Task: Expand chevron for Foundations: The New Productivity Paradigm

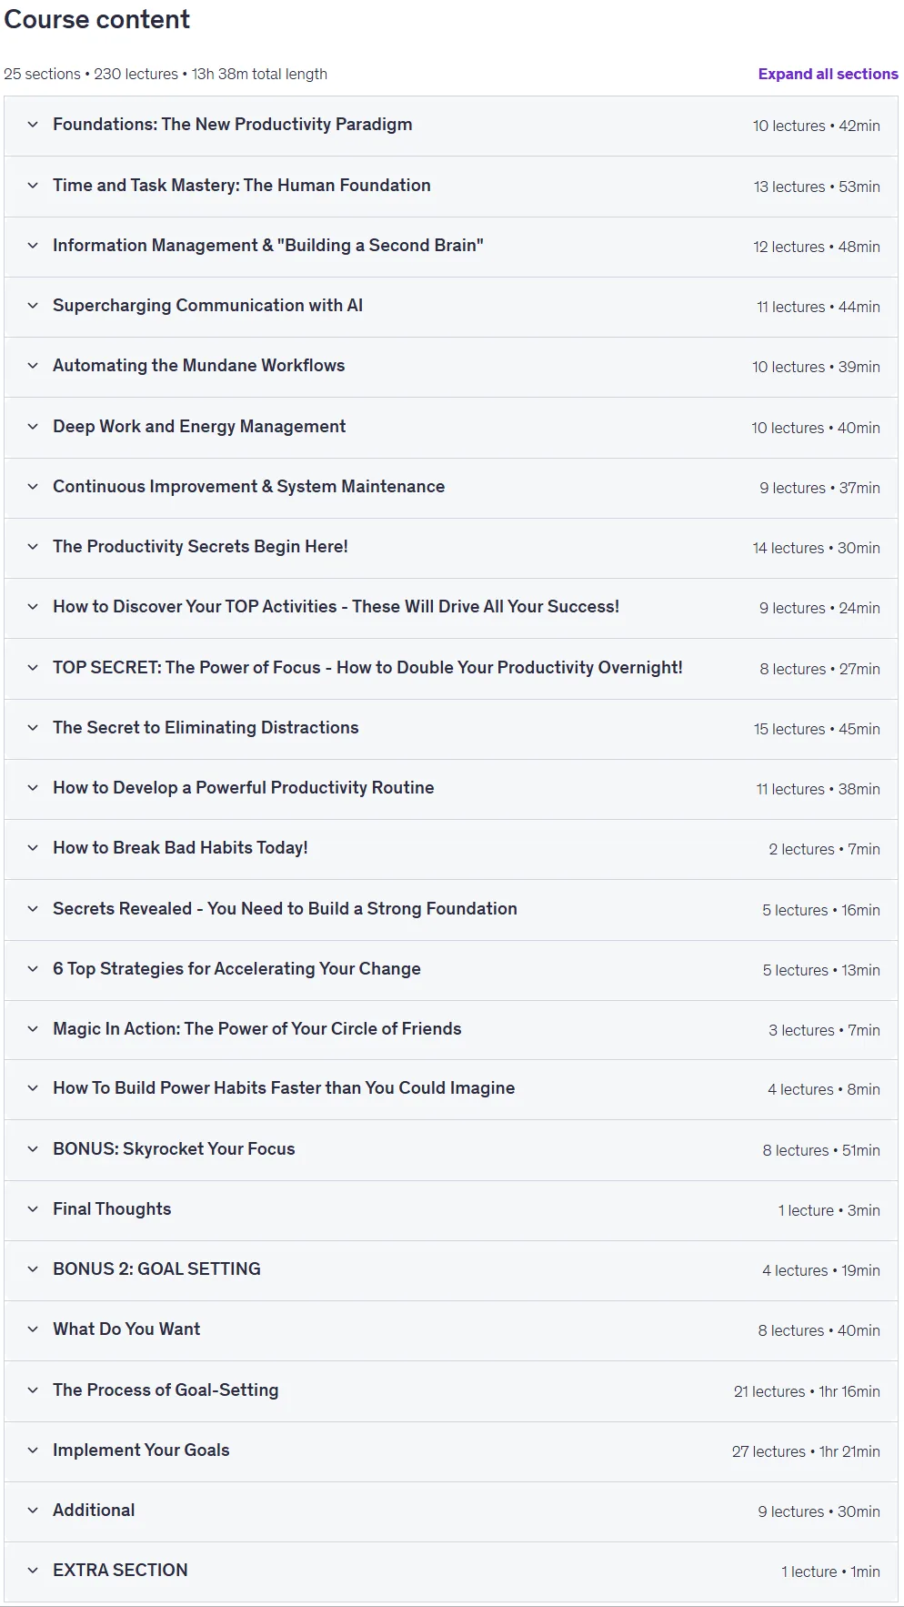Action: [x=33, y=125]
